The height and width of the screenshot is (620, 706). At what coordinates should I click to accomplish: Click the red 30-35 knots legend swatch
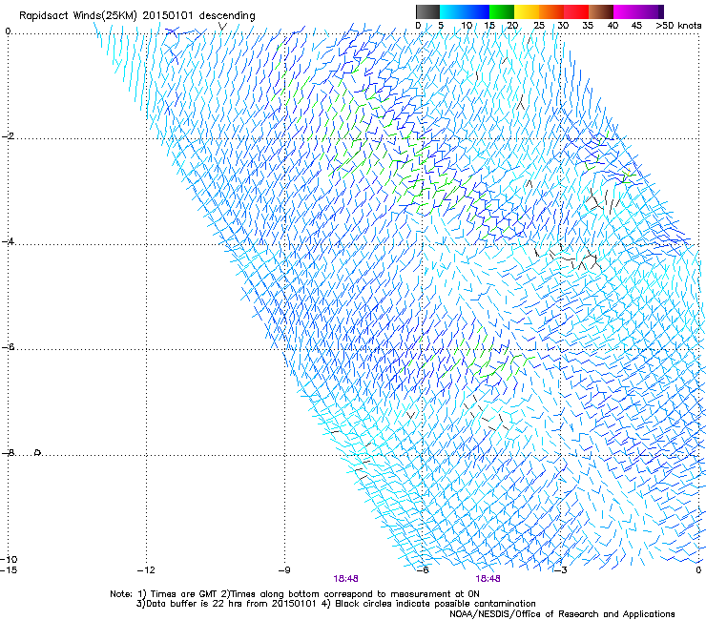point(576,11)
